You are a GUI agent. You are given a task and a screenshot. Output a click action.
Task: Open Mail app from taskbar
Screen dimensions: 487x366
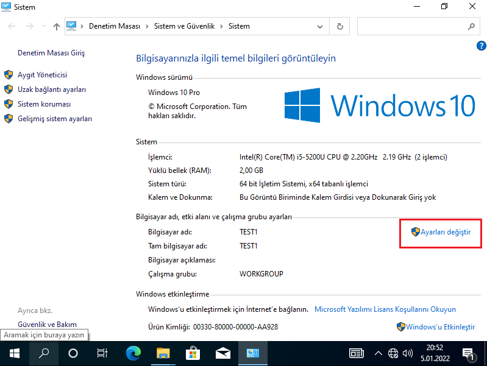(222, 353)
